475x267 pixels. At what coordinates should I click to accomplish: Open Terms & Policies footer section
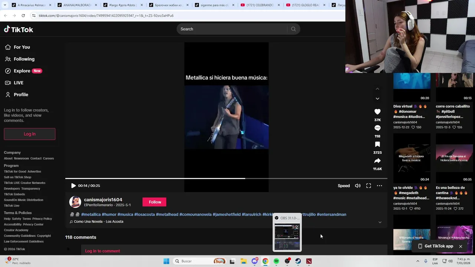click(18, 213)
